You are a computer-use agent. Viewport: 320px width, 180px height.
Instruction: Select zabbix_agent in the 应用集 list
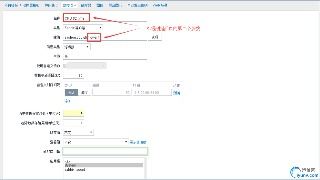click(104, 170)
